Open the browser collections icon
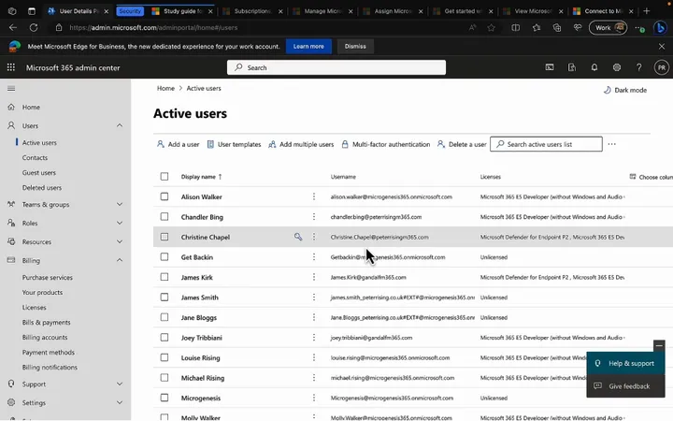Image resolution: width=673 pixels, height=421 pixels. pos(557,27)
